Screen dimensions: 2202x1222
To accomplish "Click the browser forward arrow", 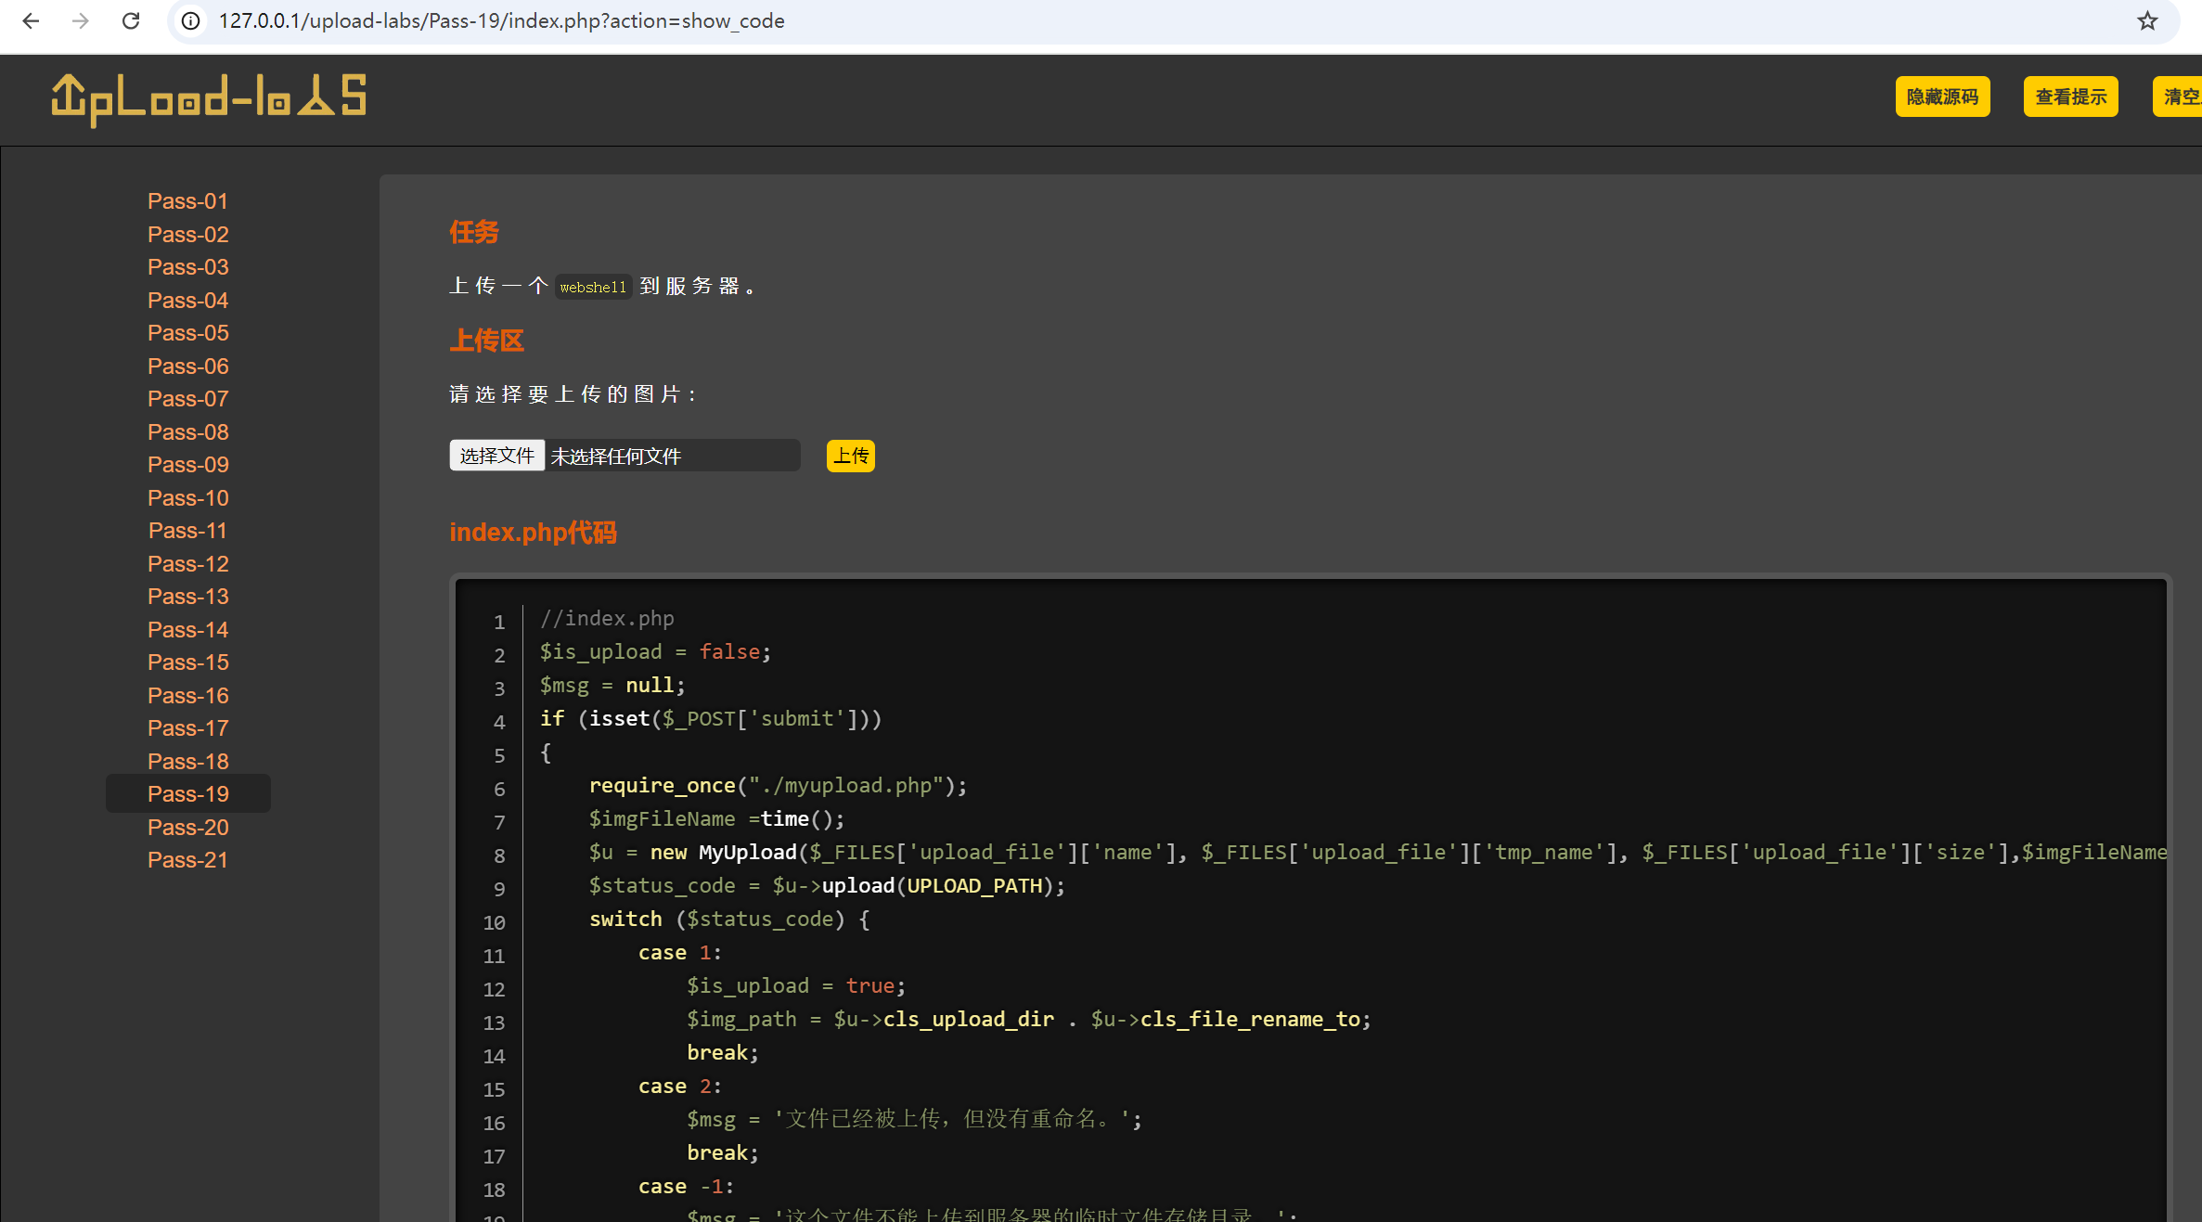I will click(x=81, y=20).
